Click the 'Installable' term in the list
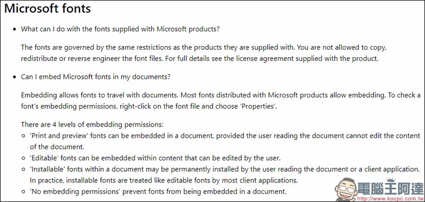The image size is (425, 202). (x=47, y=169)
